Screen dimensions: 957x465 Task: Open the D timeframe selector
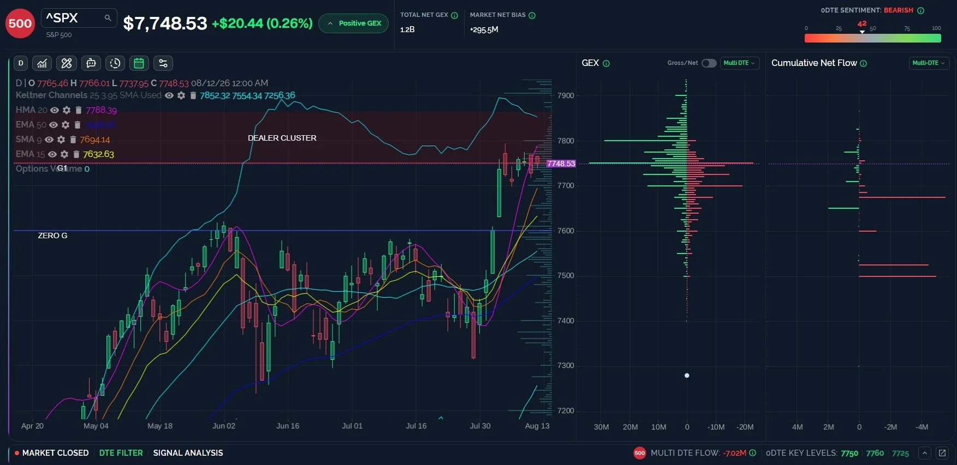pos(21,63)
